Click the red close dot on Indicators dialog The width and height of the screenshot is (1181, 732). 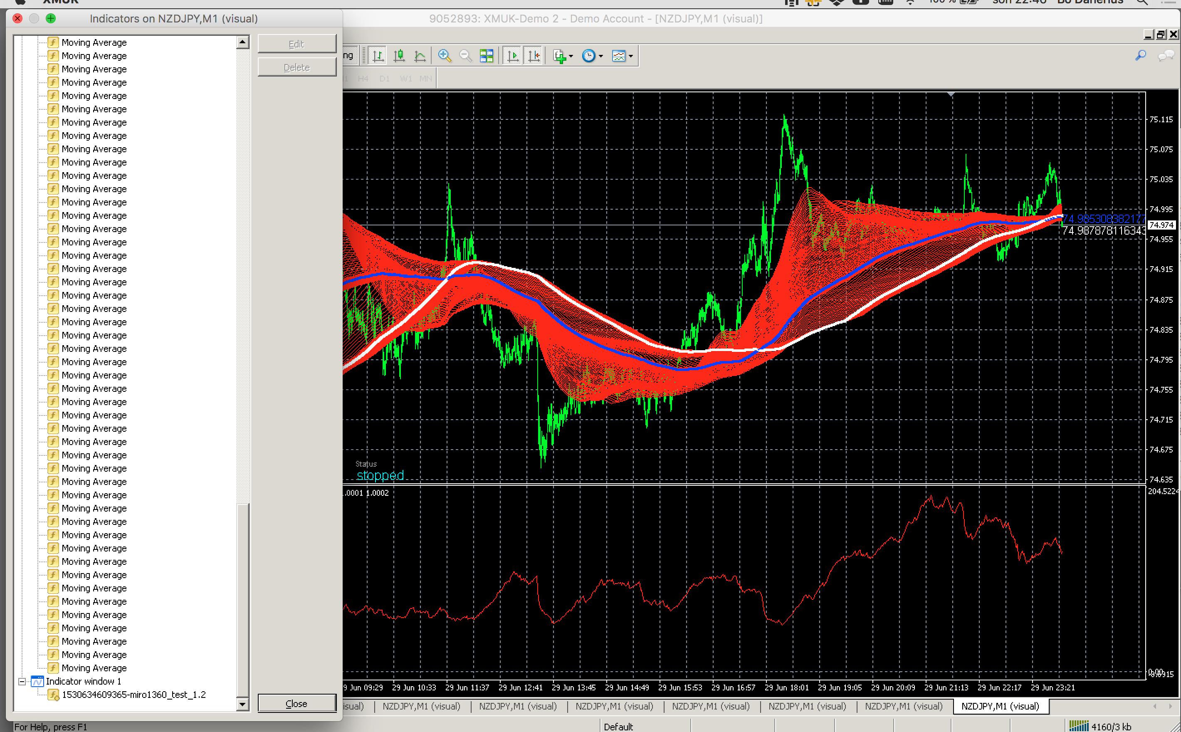18,18
